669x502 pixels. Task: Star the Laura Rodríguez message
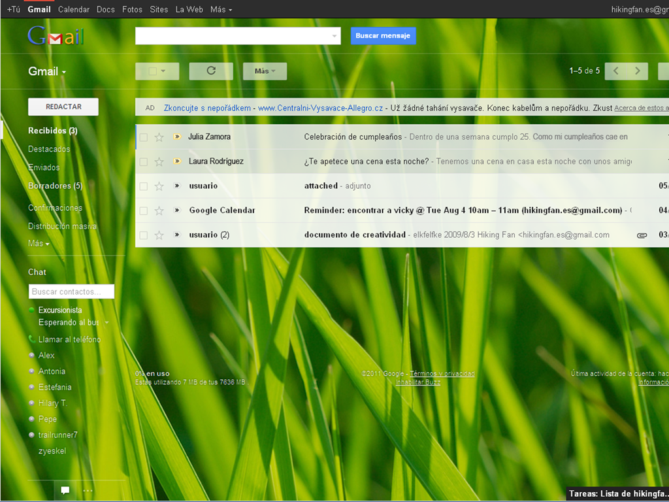[x=159, y=162]
